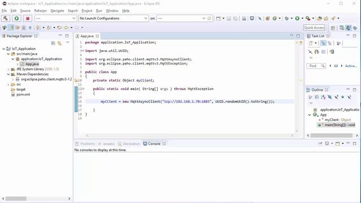Expand the src folder node
The image size is (361, 203).
point(8,85)
